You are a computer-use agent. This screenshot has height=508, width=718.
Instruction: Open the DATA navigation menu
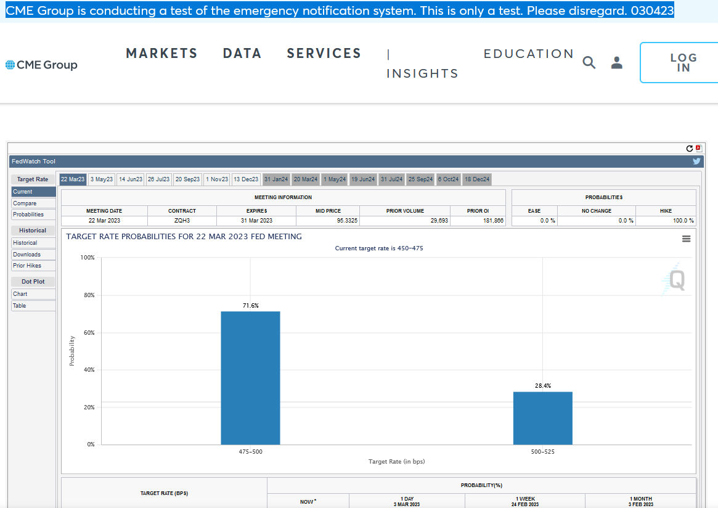pyautogui.click(x=242, y=54)
